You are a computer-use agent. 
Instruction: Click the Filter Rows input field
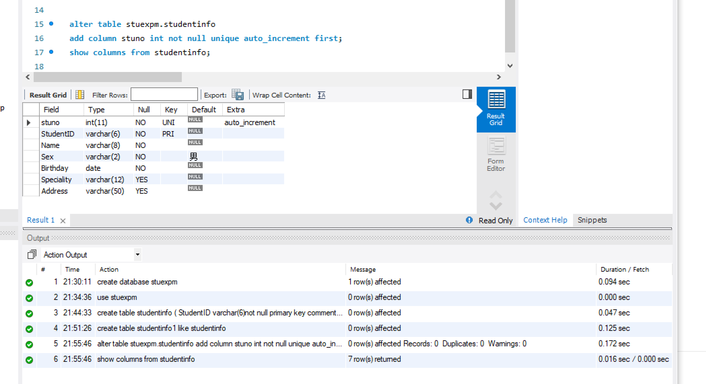[x=164, y=94]
